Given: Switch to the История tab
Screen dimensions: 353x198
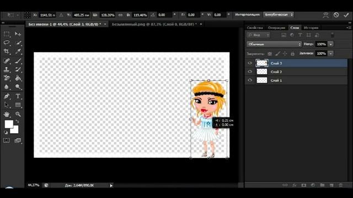Looking at the screenshot, I should click(311, 28).
